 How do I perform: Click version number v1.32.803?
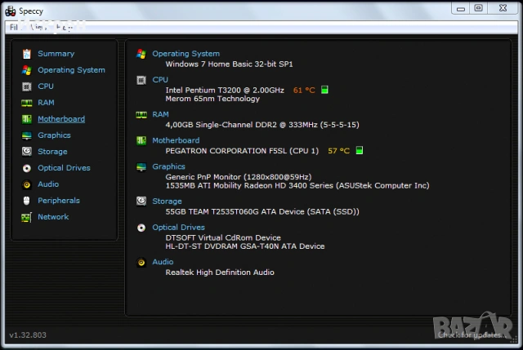coord(28,335)
